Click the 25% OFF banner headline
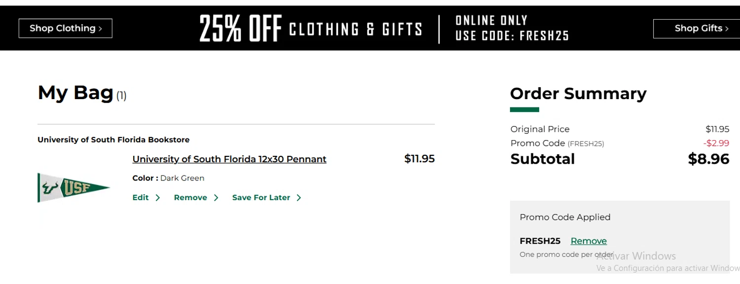 pyautogui.click(x=240, y=28)
